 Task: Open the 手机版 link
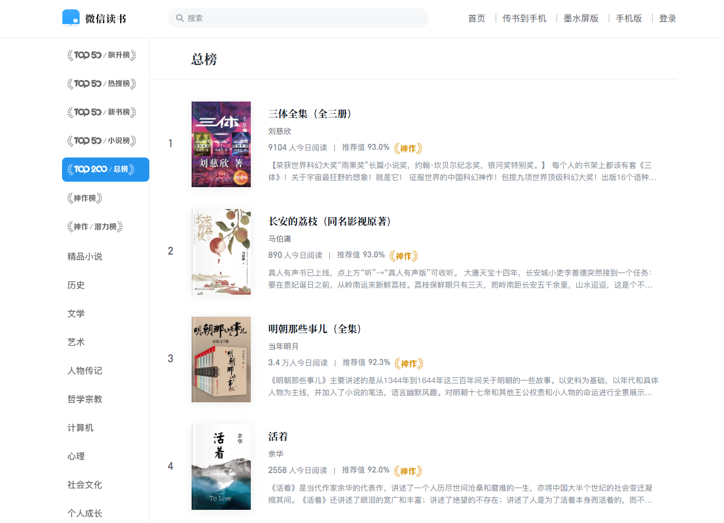point(629,19)
